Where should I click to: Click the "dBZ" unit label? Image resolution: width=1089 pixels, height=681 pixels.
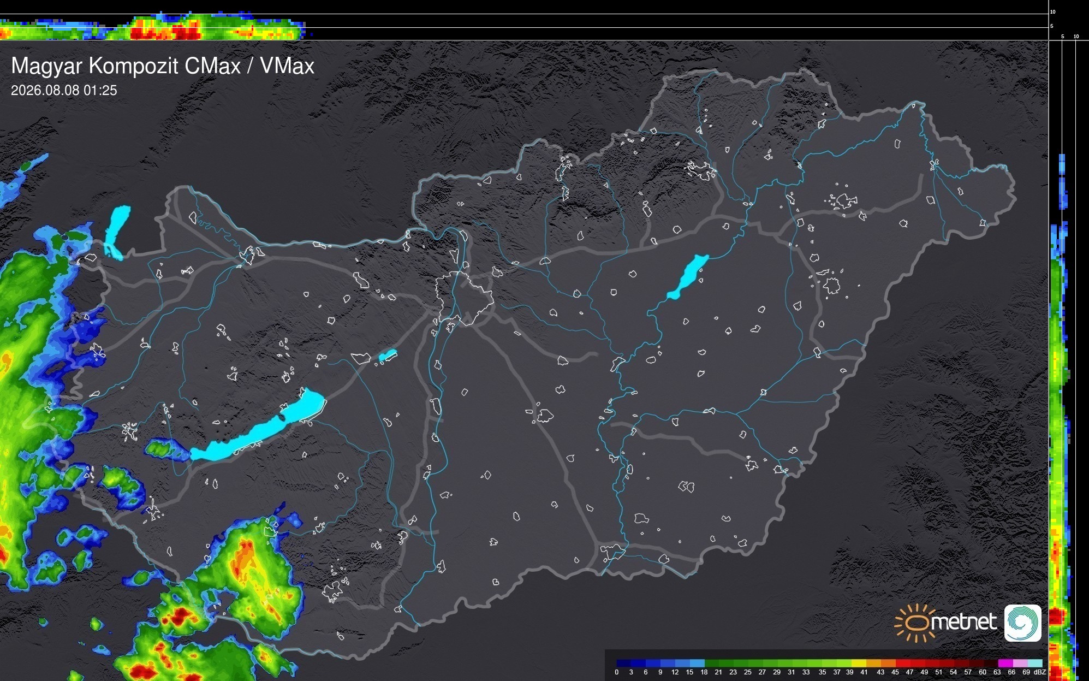(1040, 672)
